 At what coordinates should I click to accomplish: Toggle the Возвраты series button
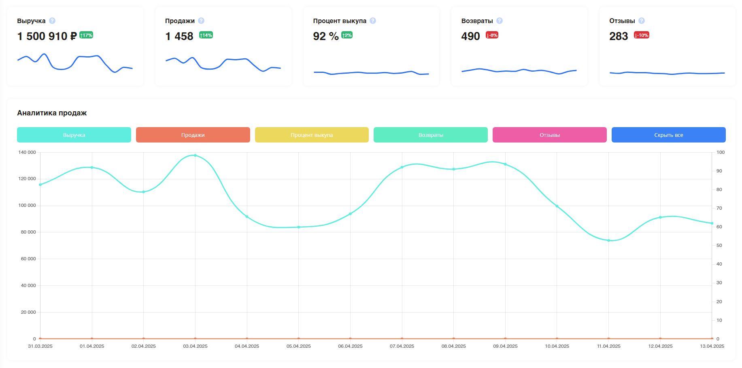click(431, 135)
